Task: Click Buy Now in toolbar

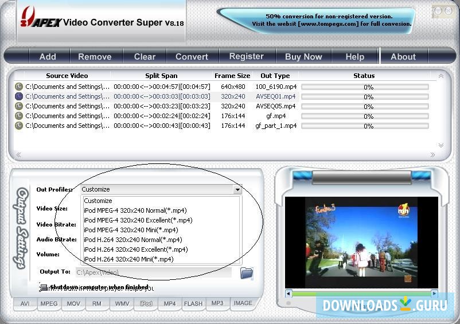Action: pos(303,56)
